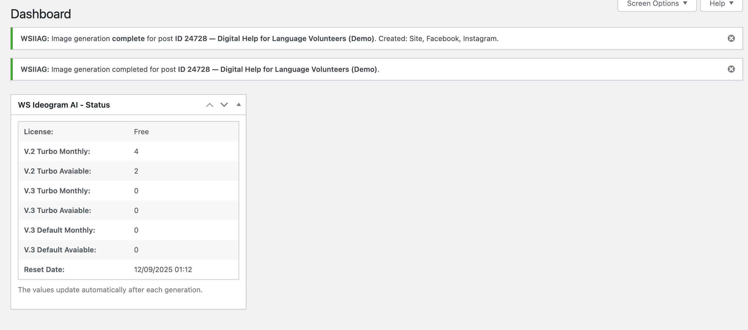Click the 'WS Ideogram AI - Status' widget title
This screenshot has width=748, height=330.
pyautogui.click(x=64, y=105)
